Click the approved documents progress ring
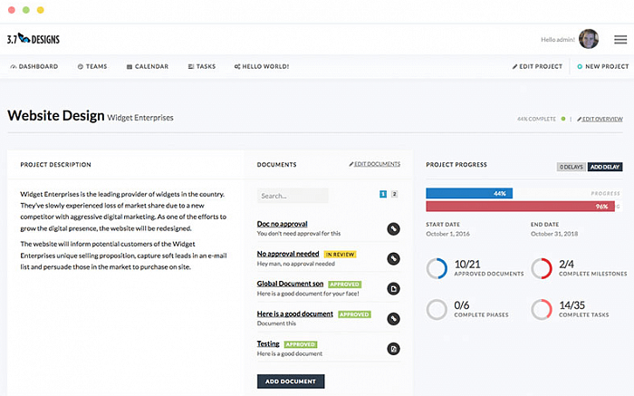The width and height of the screenshot is (634, 396). pos(437,268)
